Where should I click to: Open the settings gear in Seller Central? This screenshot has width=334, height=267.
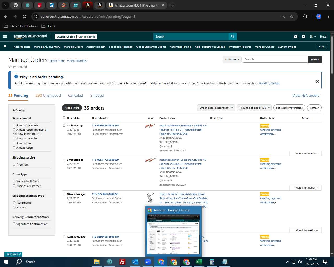tap(304, 37)
